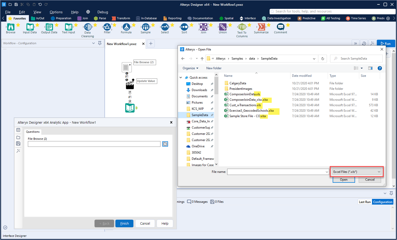Select the Formula tool icon
Image resolution: width=397 pixels, height=240 pixels.
tap(126, 27)
